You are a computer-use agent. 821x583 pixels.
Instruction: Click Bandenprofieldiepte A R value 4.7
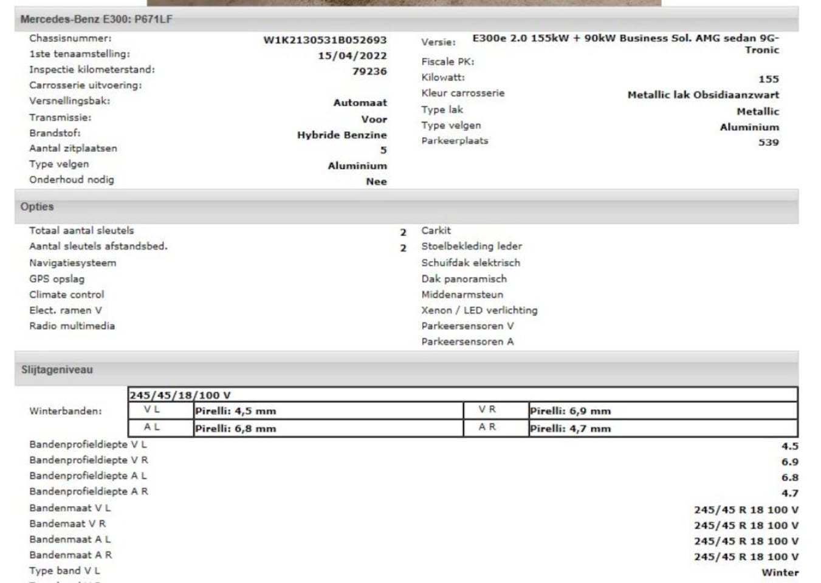click(x=789, y=493)
